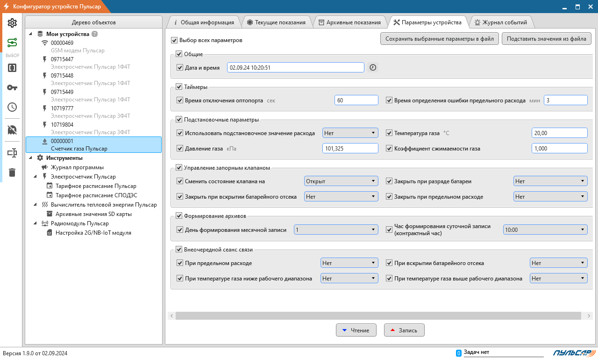598x359 pixels.
Task: Click lightning icon beside meter 09715447
Action: (x=45, y=59)
